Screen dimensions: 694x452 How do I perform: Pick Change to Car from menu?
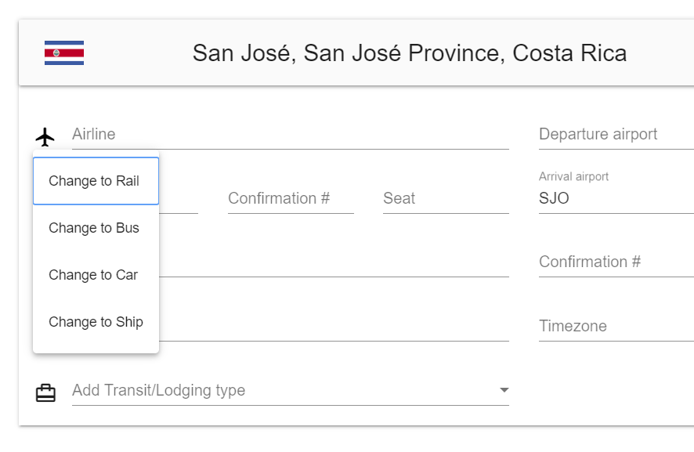pos(96,275)
